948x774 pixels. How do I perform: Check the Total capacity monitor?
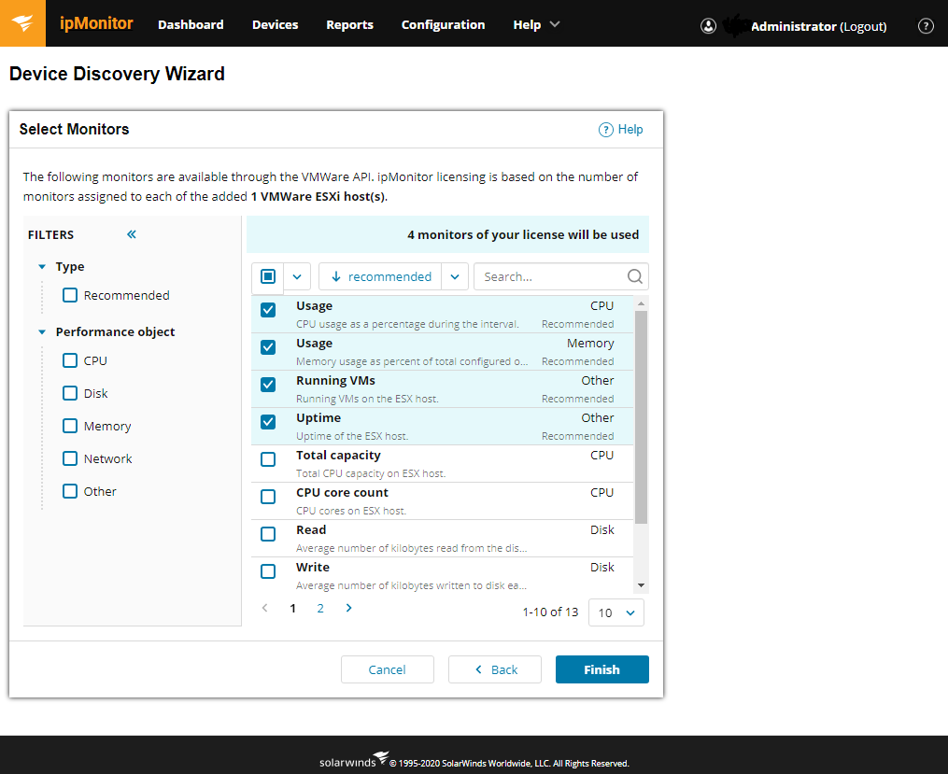pos(268,459)
